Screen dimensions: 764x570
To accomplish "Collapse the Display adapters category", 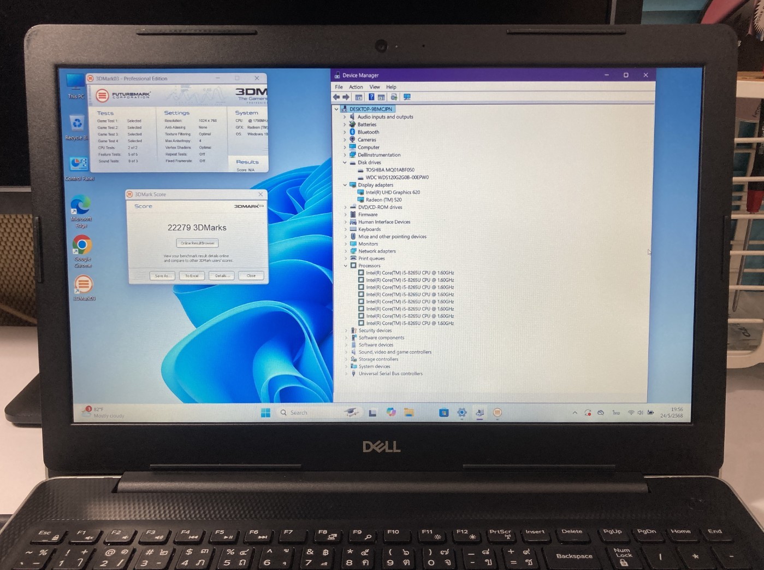I will click(x=345, y=185).
